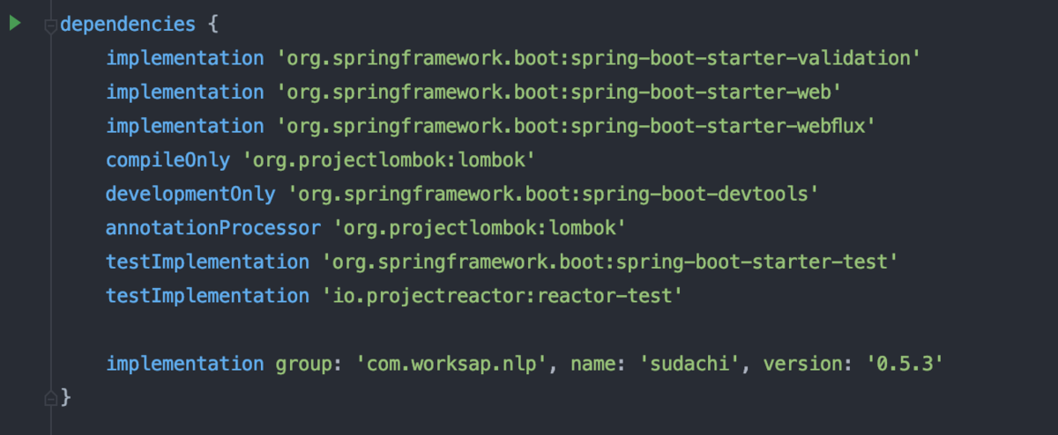Viewport: 1058px width, 435px height.
Task: Click the compileOnly 'org.projectlombok:lombok' string
Action: 390,160
